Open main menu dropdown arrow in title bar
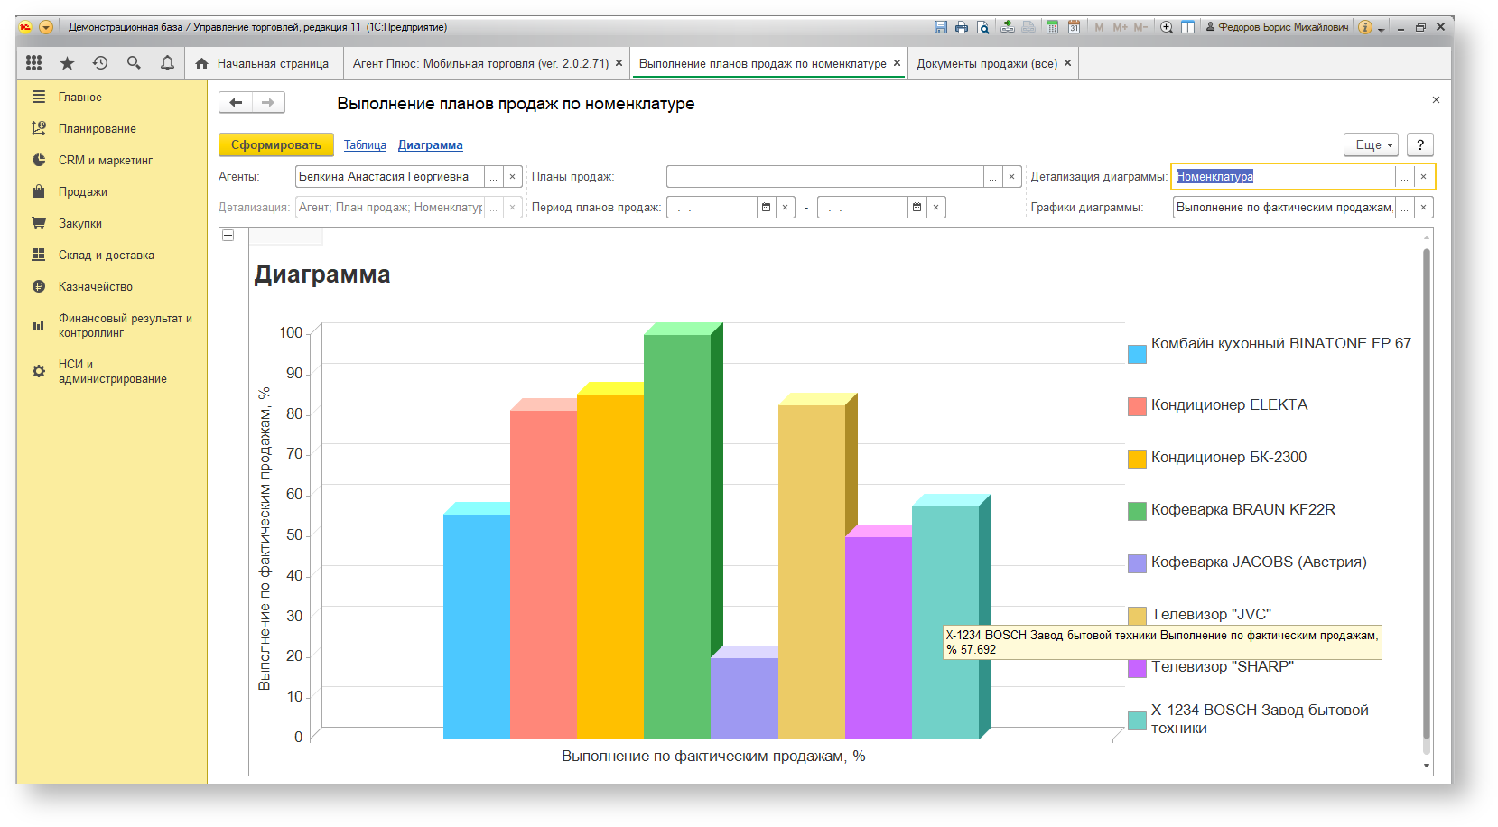The width and height of the screenshot is (1498, 827). [46, 27]
